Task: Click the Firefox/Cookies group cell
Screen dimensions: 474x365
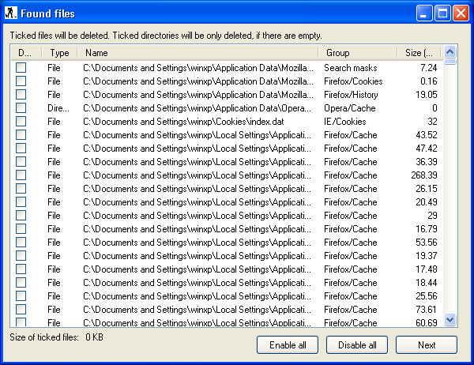Action: coord(353,81)
